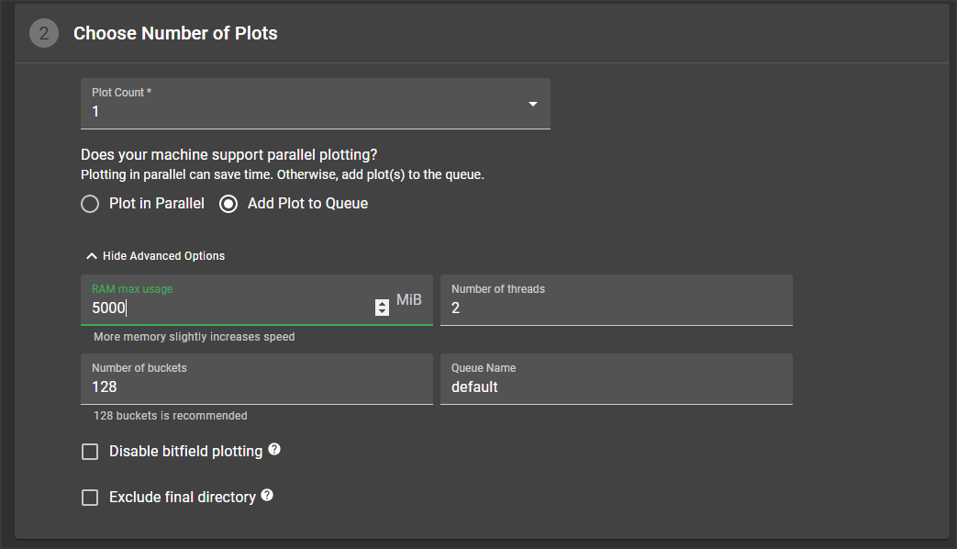Focus the Number of threads field
The width and height of the screenshot is (957, 549).
[616, 308]
